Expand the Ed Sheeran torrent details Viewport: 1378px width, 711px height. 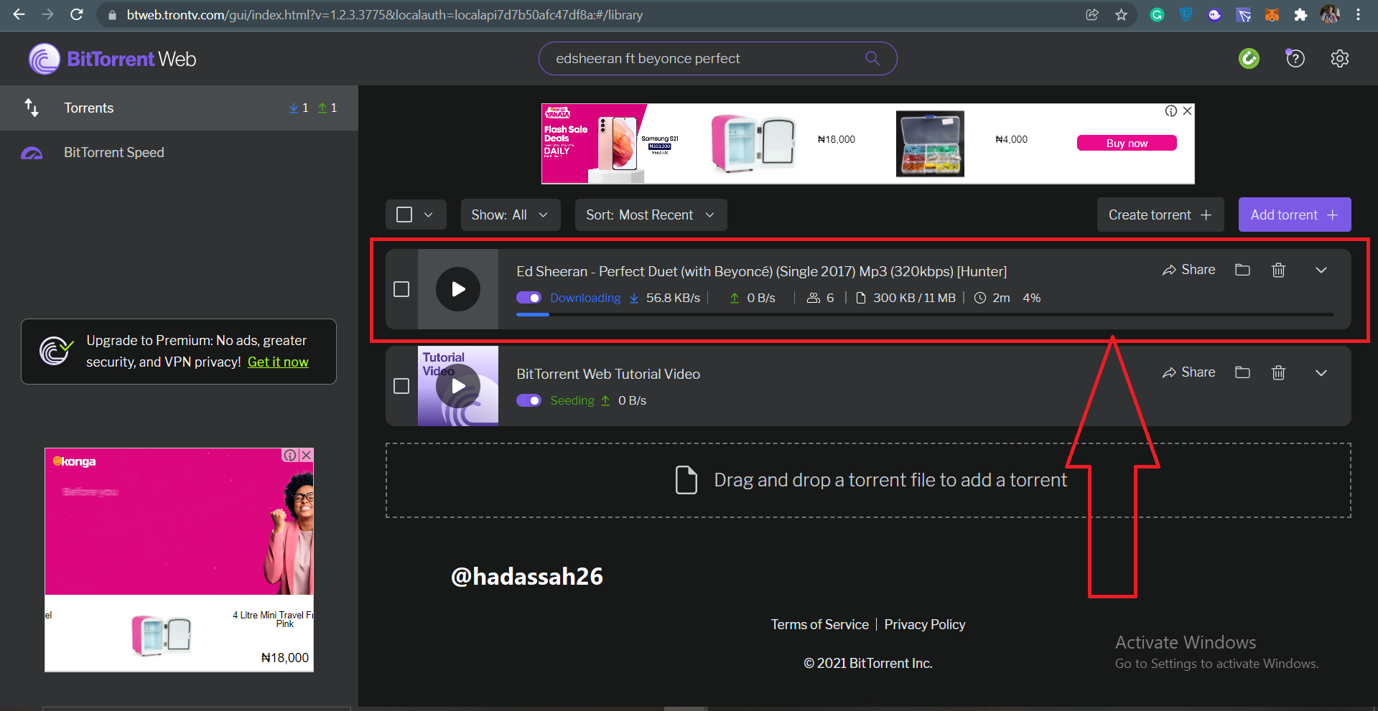click(x=1321, y=270)
